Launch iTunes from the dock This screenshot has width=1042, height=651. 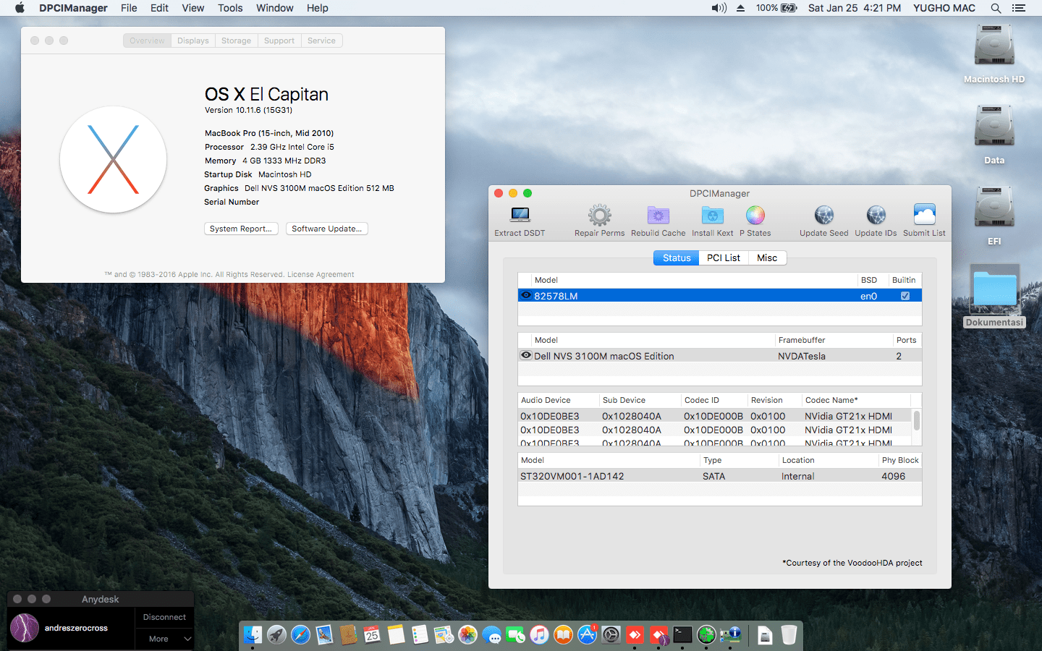pyautogui.click(x=539, y=634)
